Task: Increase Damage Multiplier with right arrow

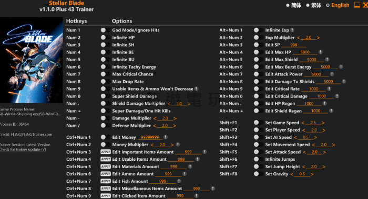Action: coord(175,118)
